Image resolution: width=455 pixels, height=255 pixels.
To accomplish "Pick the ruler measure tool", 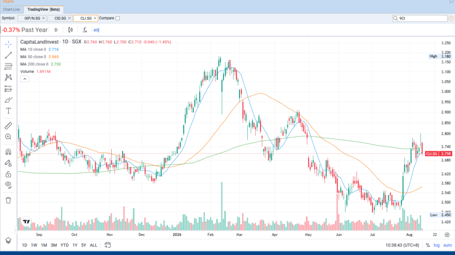I will coord(9,126).
